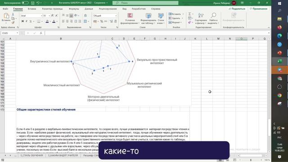The height and width of the screenshot is (162, 288).
Task: Select column header K
Action: click(195, 39)
